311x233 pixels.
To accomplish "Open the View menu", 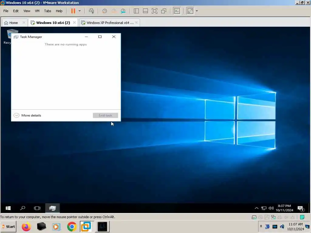I will (27, 11).
